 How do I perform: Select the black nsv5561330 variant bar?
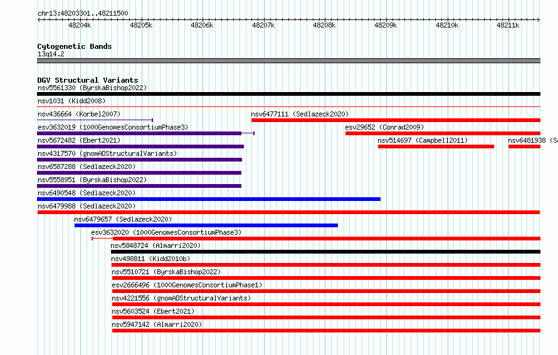click(288, 94)
